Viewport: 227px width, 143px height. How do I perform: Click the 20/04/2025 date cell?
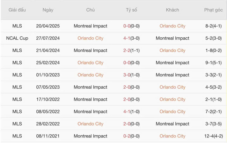coord(48,26)
